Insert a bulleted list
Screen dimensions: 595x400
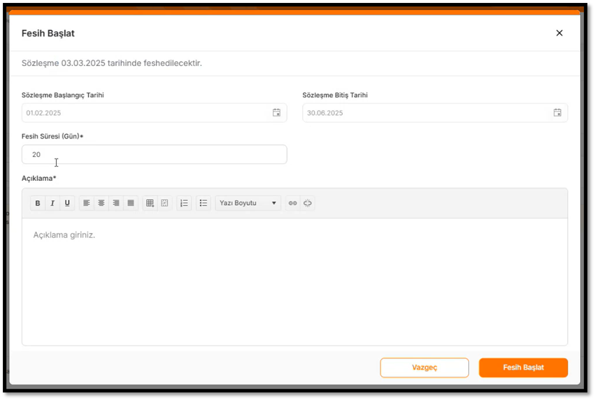click(x=203, y=203)
